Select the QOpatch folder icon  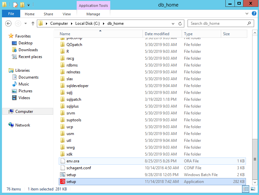tap(62, 45)
